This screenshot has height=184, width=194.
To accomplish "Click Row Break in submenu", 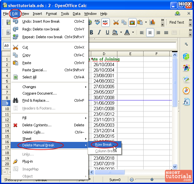I will tap(104, 144).
